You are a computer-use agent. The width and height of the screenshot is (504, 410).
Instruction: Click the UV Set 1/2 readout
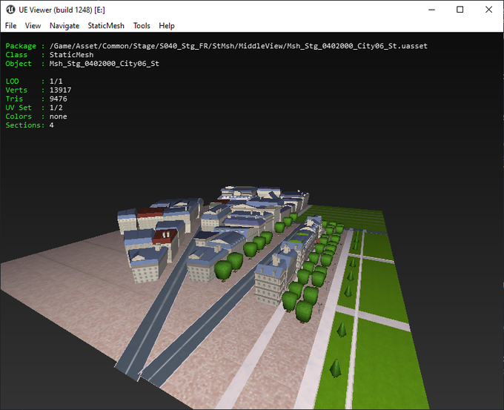pyautogui.click(x=56, y=108)
